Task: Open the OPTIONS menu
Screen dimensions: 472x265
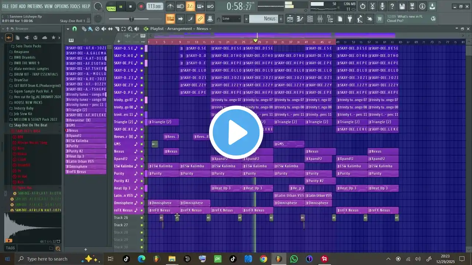Action: pyautogui.click(x=62, y=6)
